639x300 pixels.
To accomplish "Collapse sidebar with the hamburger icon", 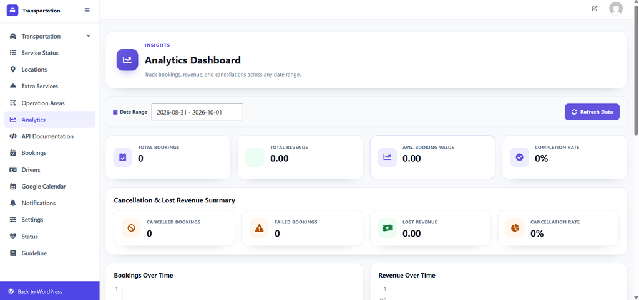I will coord(87,11).
